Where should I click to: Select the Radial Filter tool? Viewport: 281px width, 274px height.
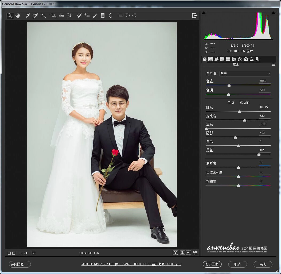coord(111,15)
